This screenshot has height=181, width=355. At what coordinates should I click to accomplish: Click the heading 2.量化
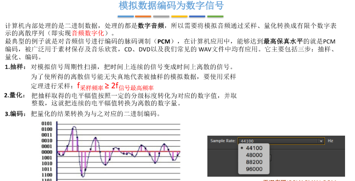coord(15,95)
